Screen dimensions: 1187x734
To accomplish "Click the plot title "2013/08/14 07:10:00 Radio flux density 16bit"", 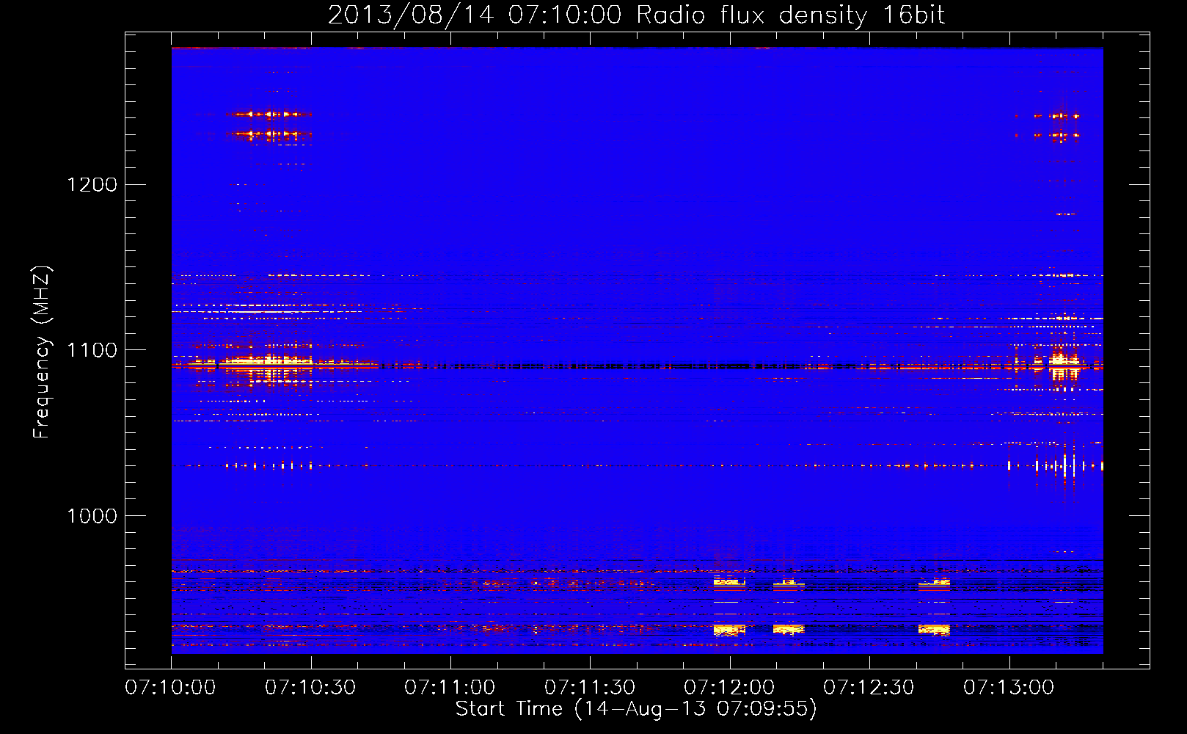I will tap(636, 15).
